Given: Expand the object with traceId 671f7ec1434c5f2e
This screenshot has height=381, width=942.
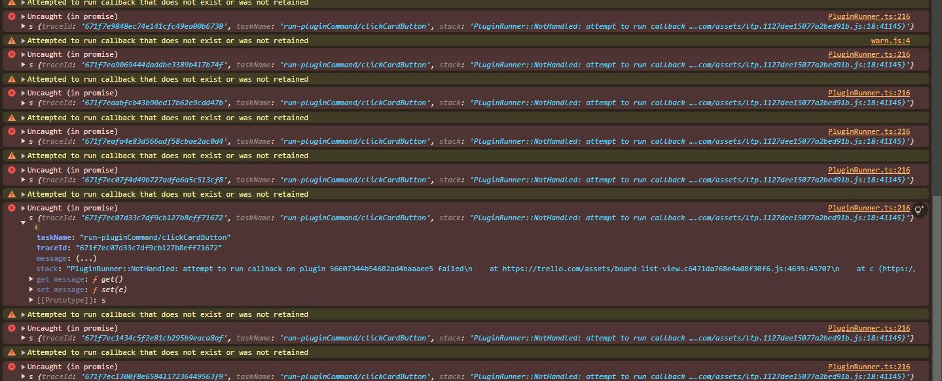Looking at the screenshot, I should coord(24,339).
